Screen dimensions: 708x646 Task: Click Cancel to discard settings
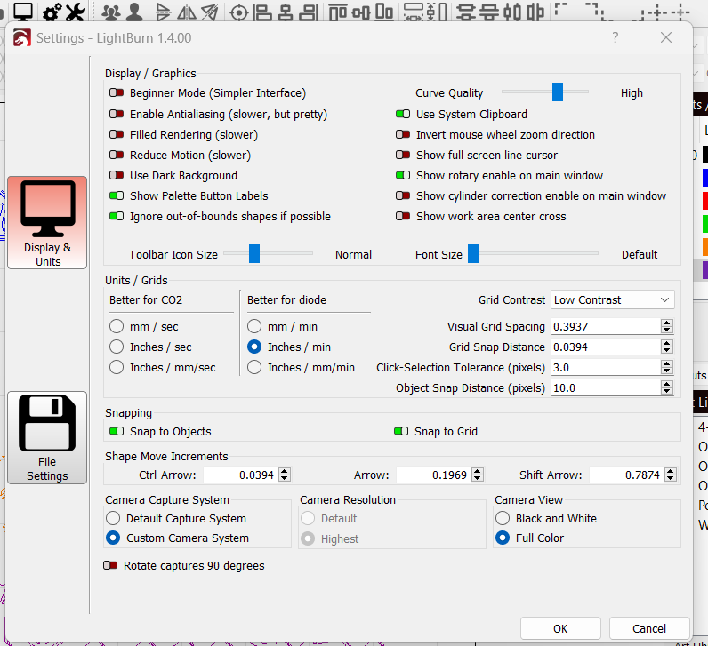[x=649, y=628]
